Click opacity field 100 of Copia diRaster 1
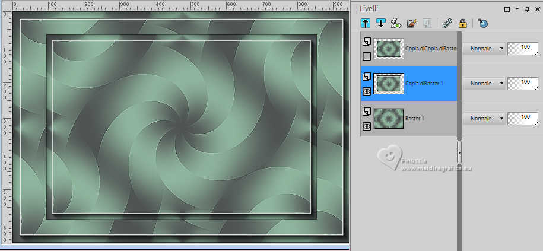543x251 pixels. pos(523,84)
